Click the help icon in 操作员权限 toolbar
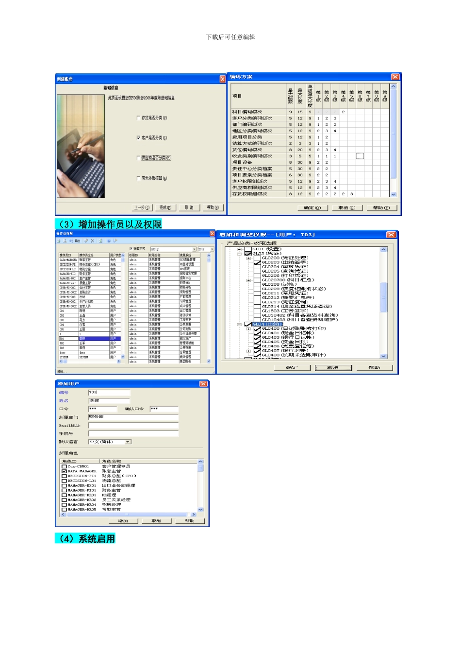The height and width of the screenshot is (653, 461). [x=109, y=241]
